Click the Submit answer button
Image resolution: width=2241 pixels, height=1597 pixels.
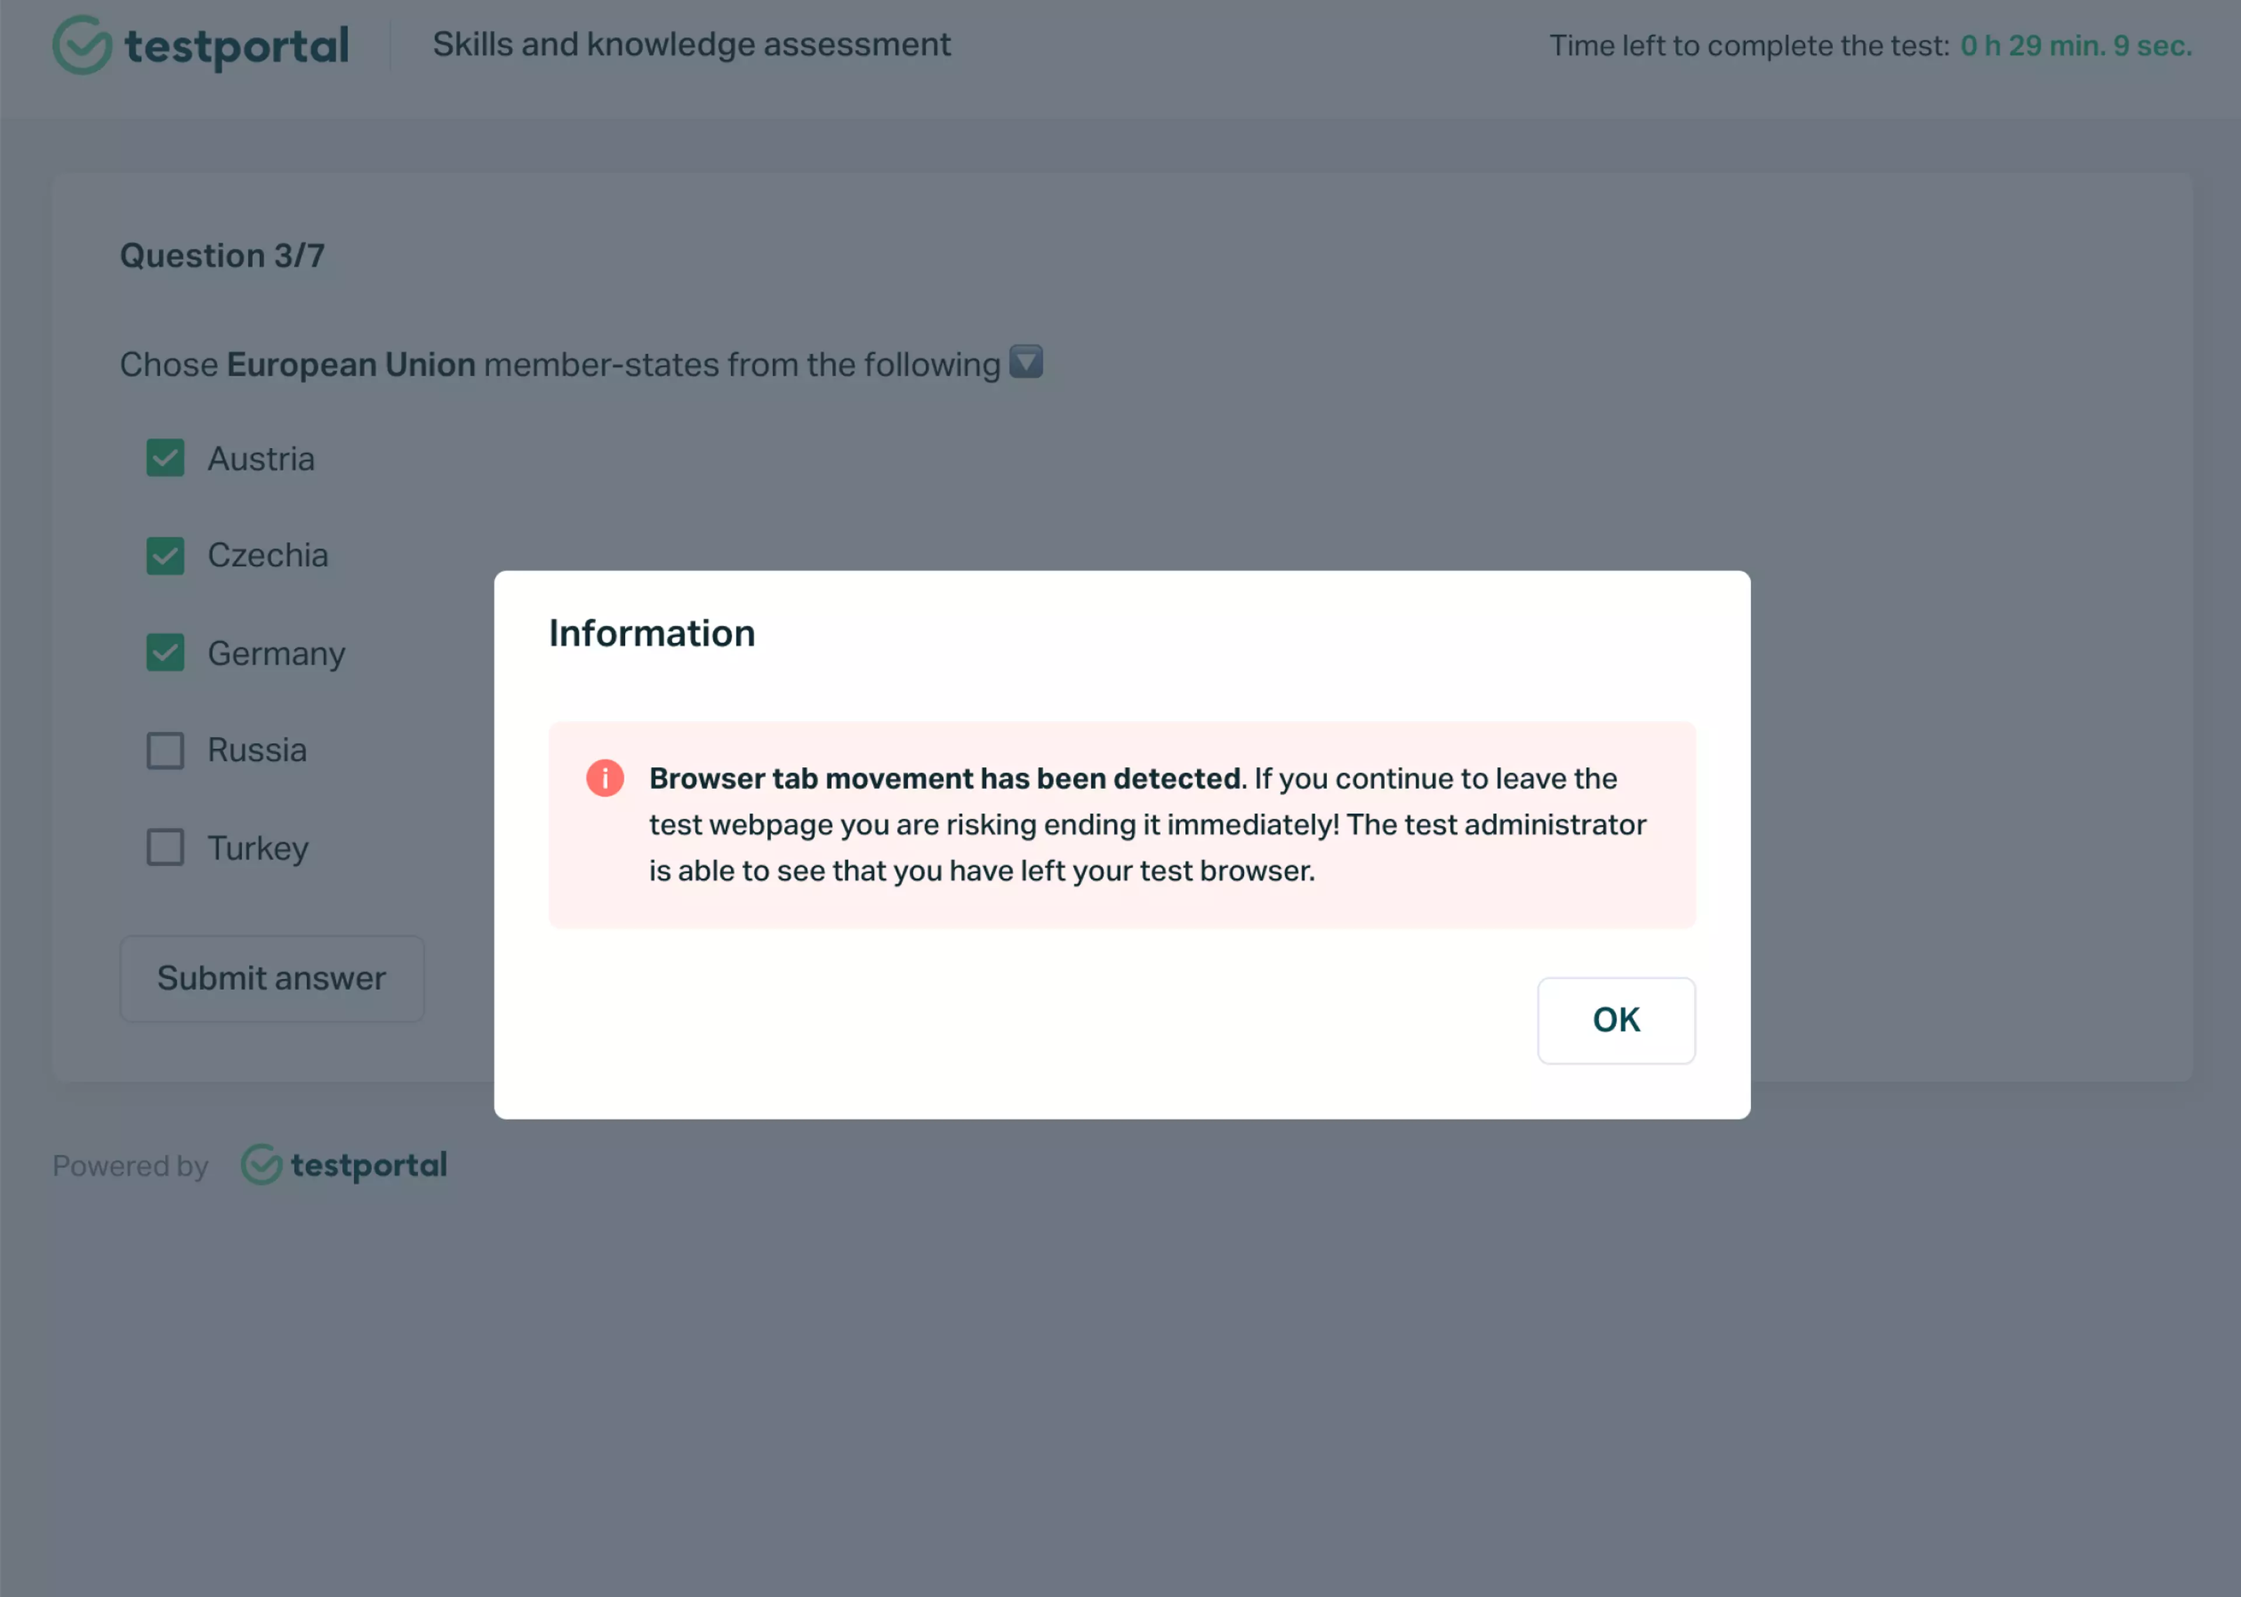[271, 977]
